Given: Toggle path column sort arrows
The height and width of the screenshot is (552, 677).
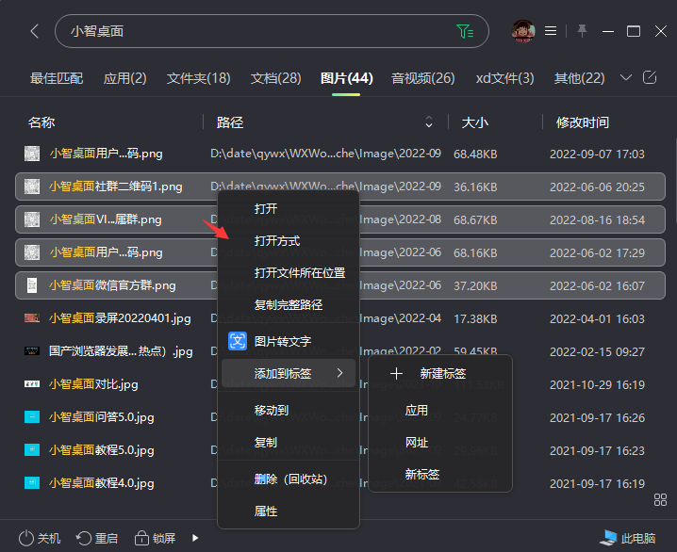Looking at the screenshot, I should tap(429, 122).
